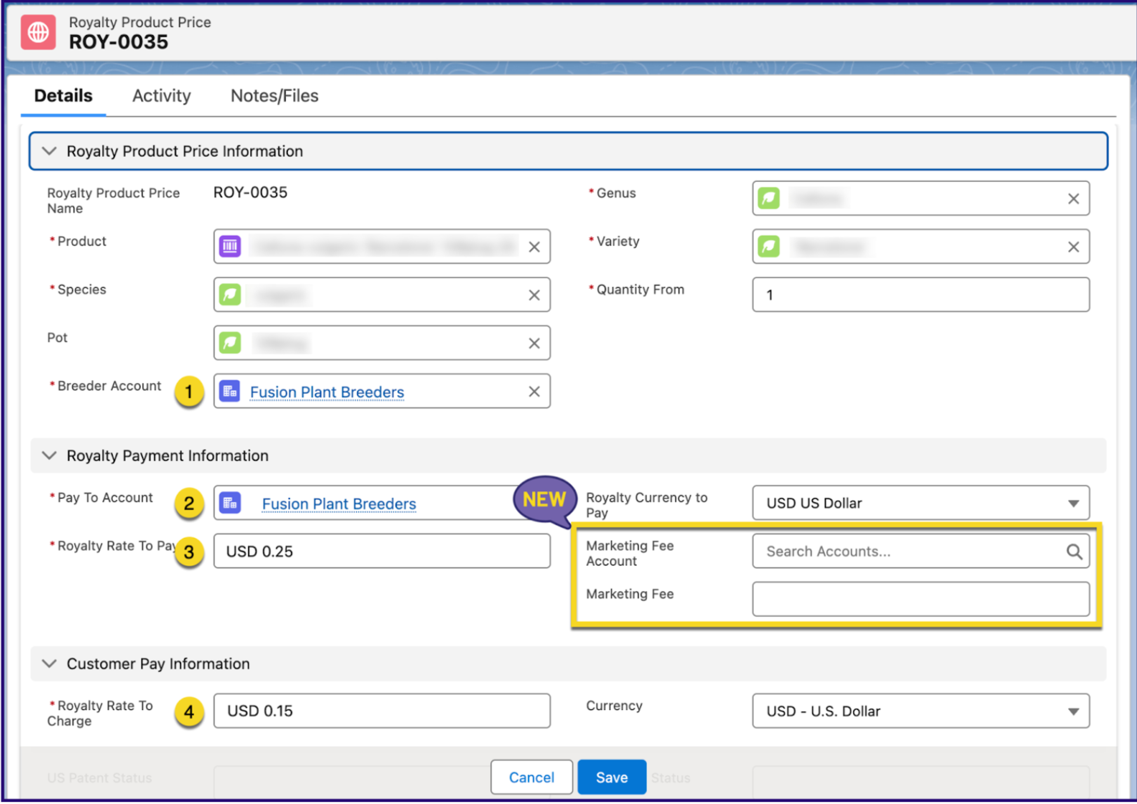The image size is (1137, 804).
Task: Click the Save button
Action: click(612, 778)
